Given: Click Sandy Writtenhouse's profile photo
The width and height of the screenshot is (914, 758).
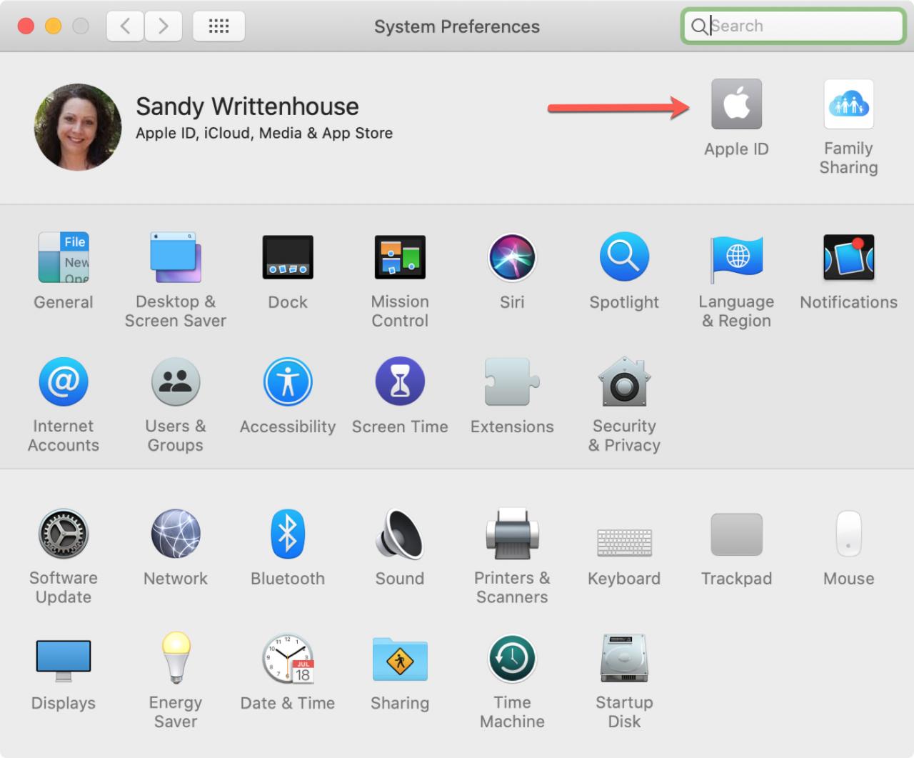Looking at the screenshot, I should 78,127.
